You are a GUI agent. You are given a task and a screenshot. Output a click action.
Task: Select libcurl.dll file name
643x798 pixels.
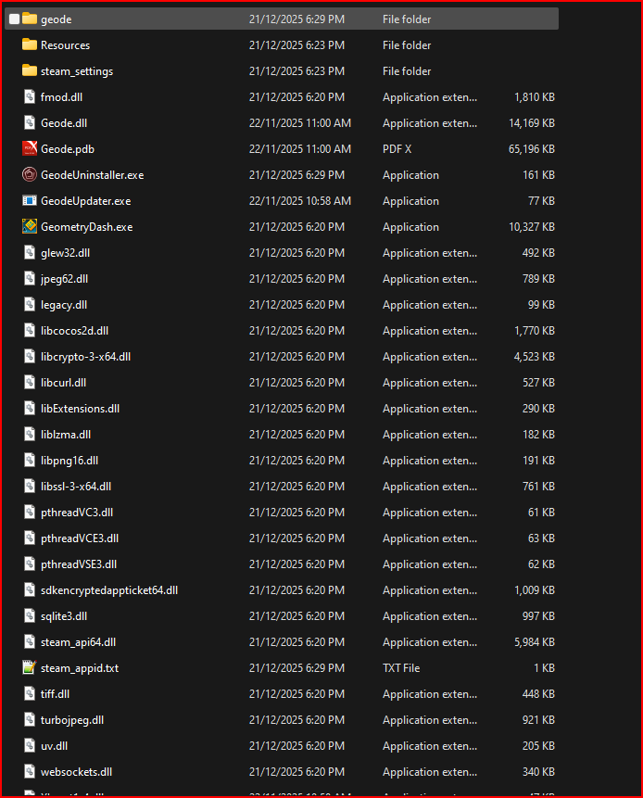[63, 383]
